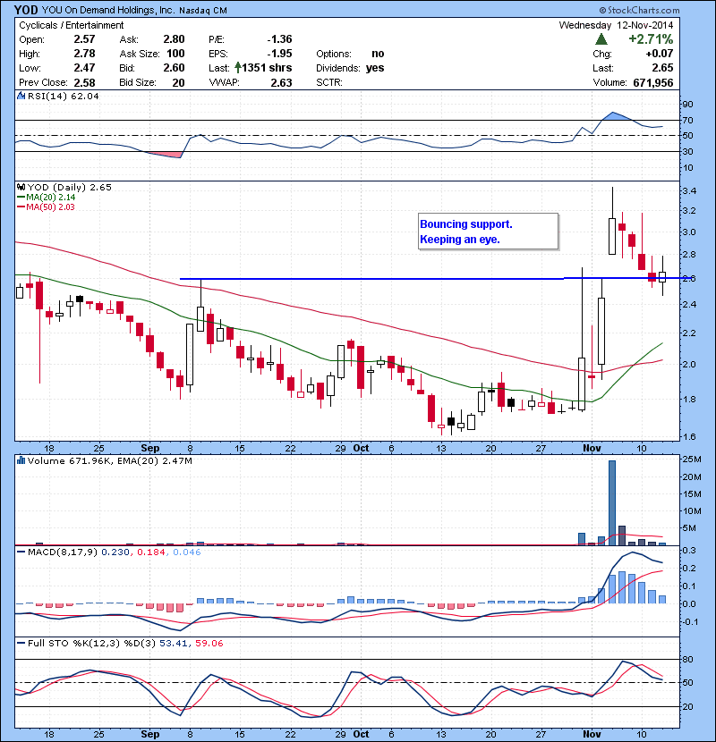Click the green up triangle above +2.71%
The image size is (716, 742).
tap(601, 38)
